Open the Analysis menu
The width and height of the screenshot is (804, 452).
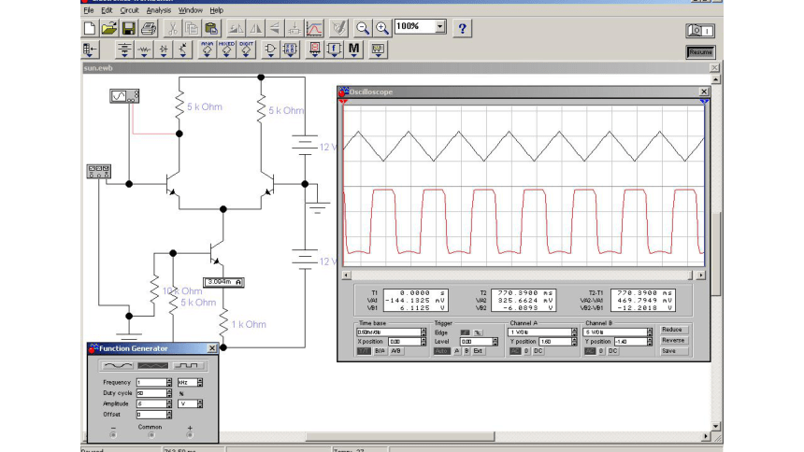[158, 10]
